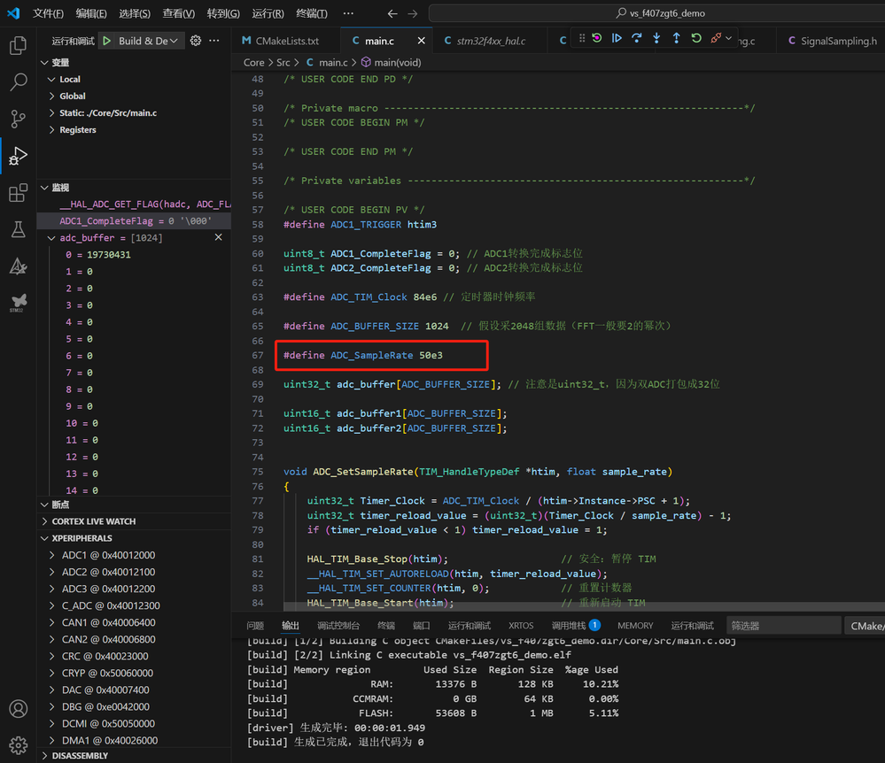Open the STM32 extension panel

pyautogui.click(x=18, y=304)
